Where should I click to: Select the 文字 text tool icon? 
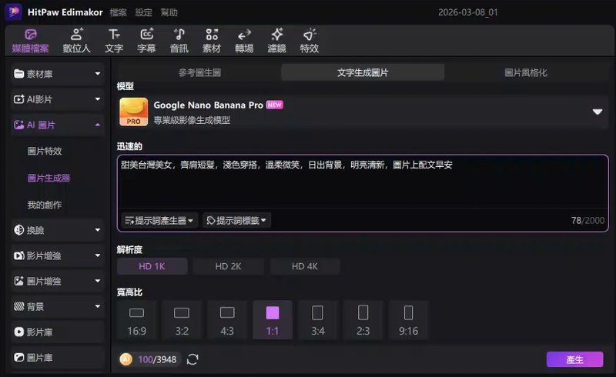click(114, 41)
